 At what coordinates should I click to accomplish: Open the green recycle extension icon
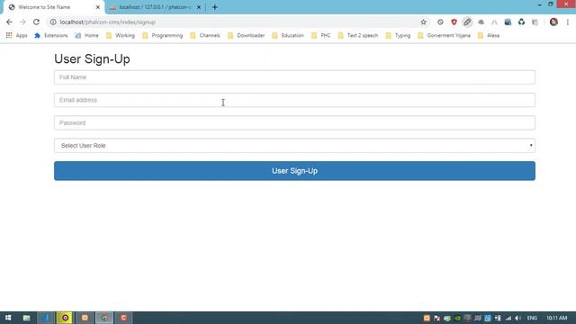(x=521, y=22)
